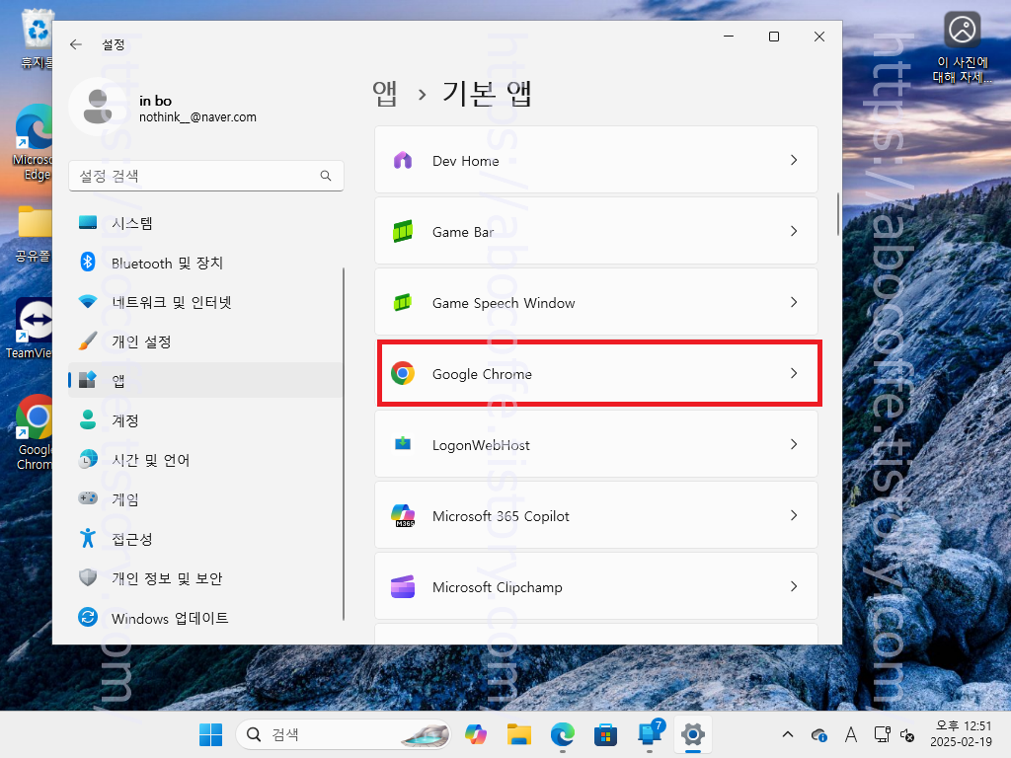Screen dimensions: 1011x758
Task: Click the 앱 breadcrumb link
Action: pos(385,94)
